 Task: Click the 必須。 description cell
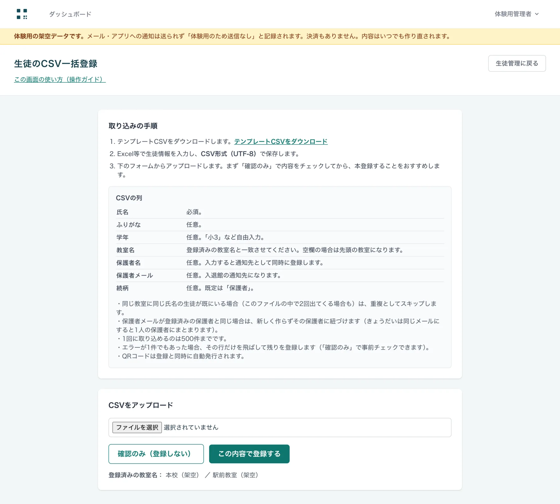pyautogui.click(x=194, y=212)
